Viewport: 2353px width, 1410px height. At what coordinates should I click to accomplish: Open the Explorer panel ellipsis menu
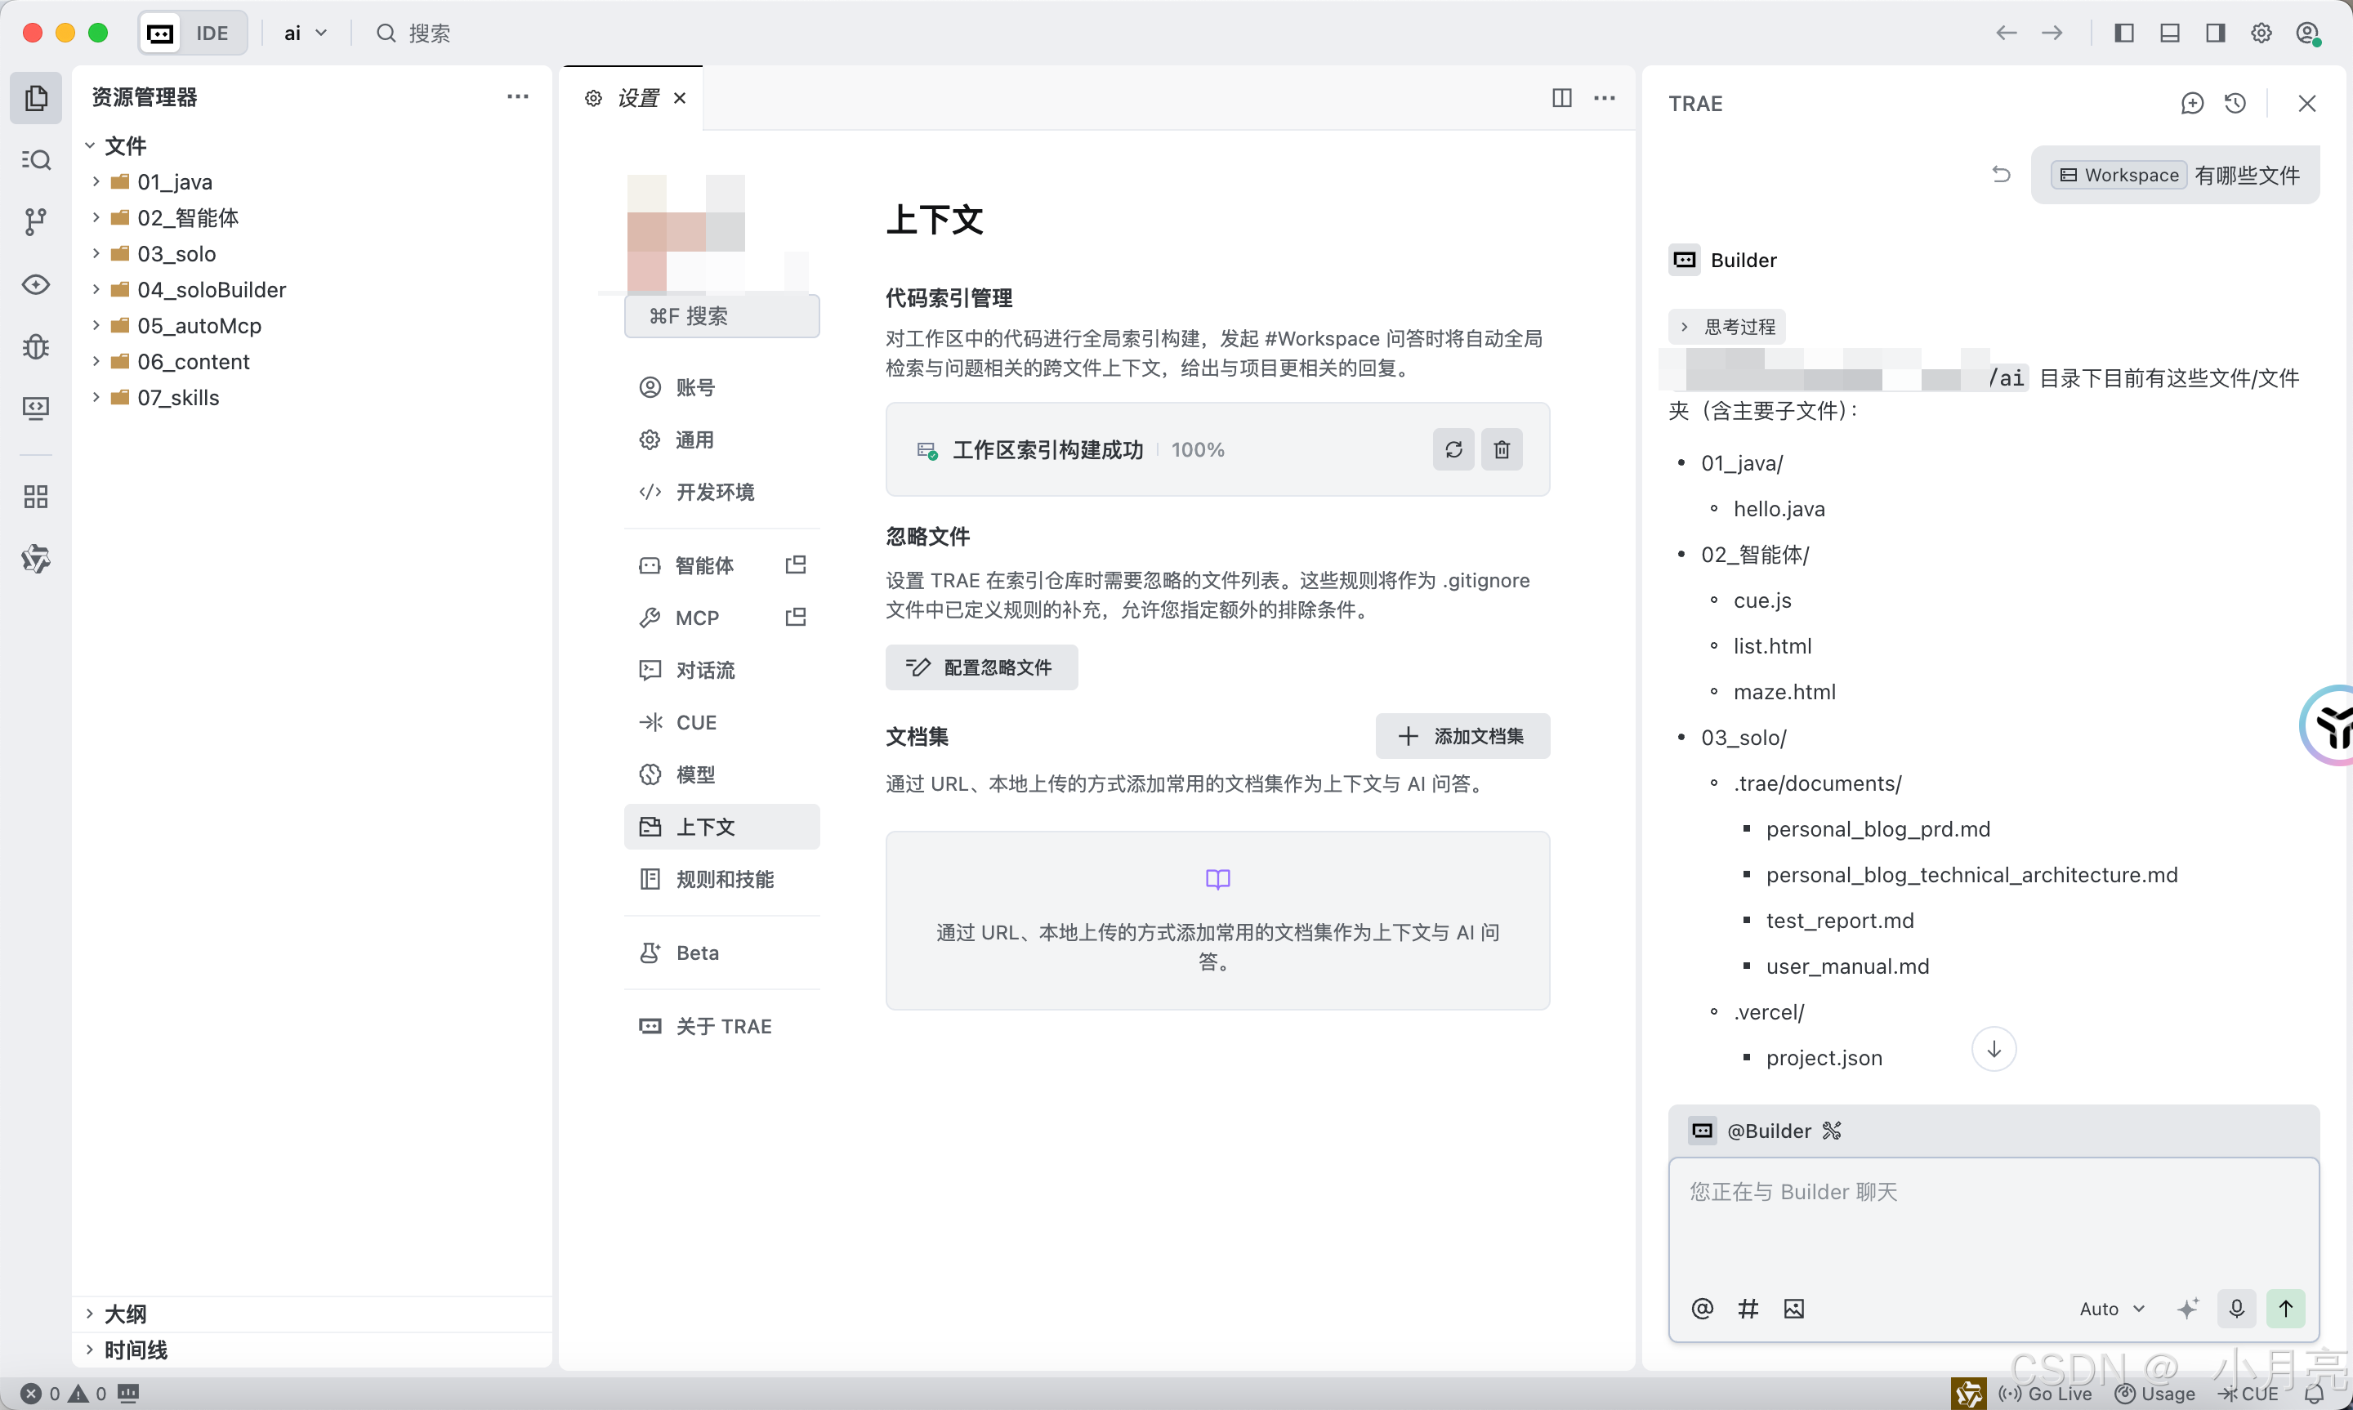point(518,96)
